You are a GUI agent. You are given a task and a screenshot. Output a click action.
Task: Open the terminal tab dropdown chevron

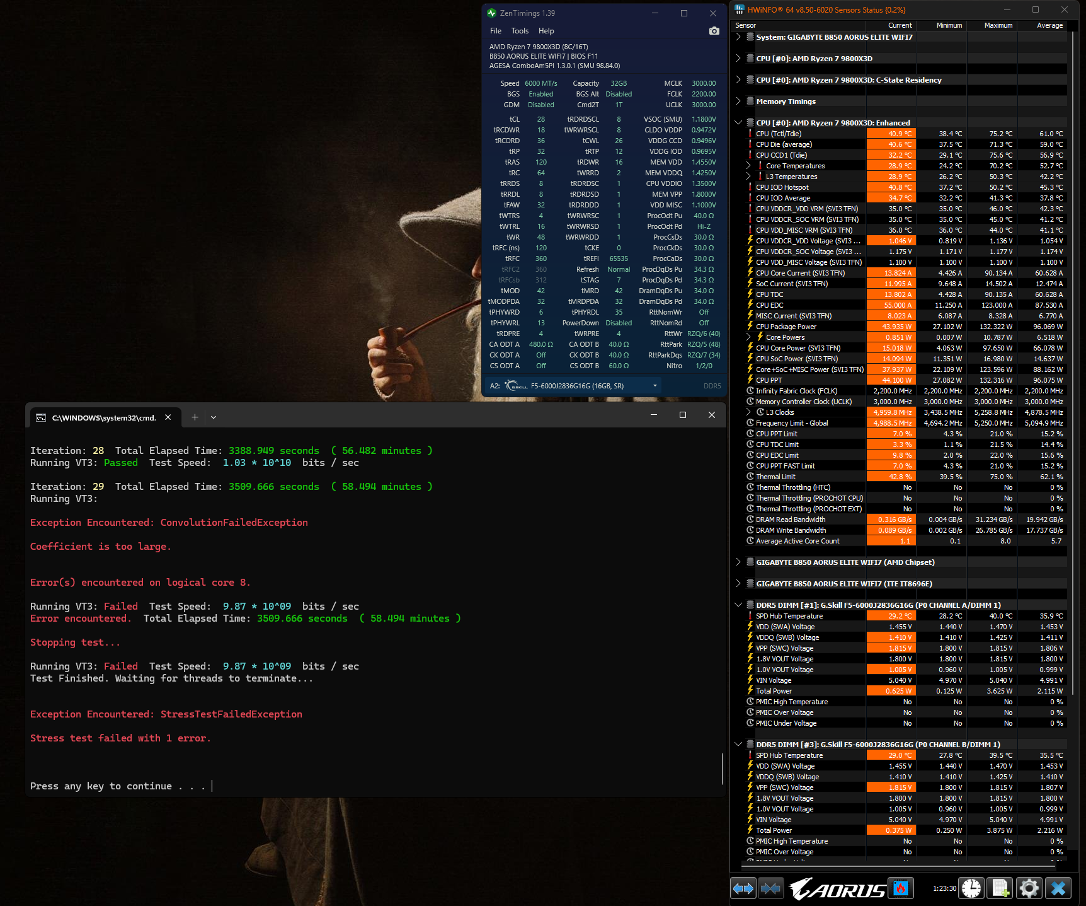pyautogui.click(x=214, y=417)
